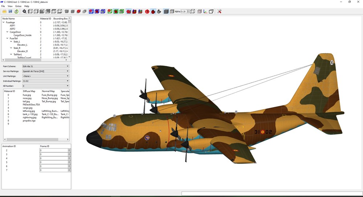Image resolution: width=363 pixels, height=197 pixels.
Task: Open the wrench and screwdriver settings icon
Action: point(219,11)
